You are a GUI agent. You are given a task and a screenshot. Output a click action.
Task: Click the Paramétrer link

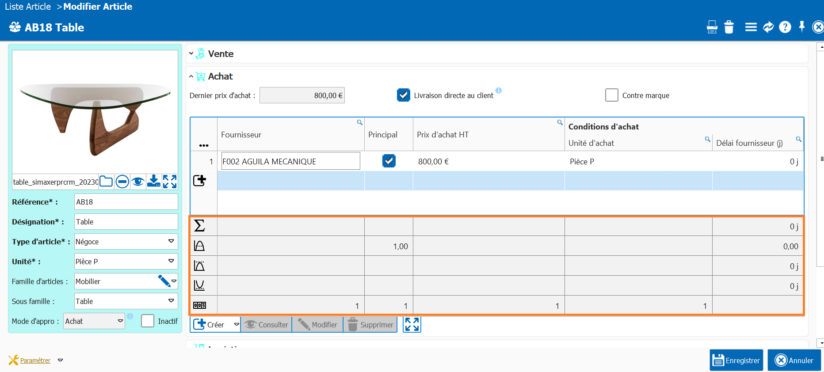click(x=35, y=361)
